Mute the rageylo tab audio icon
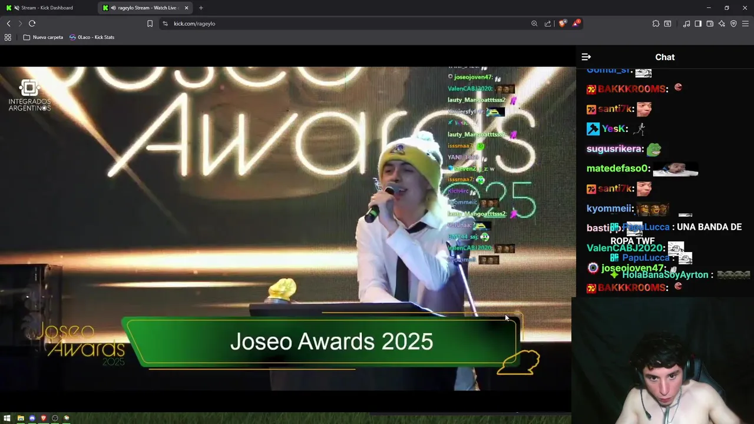This screenshot has height=424, width=754. click(113, 8)
